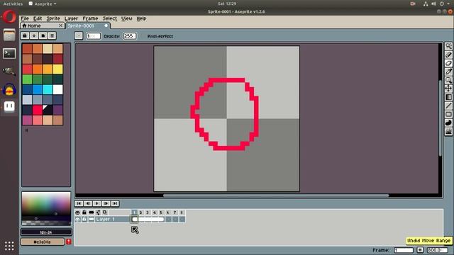Toggle onion skin in timeline header

[x=98, y=212]
